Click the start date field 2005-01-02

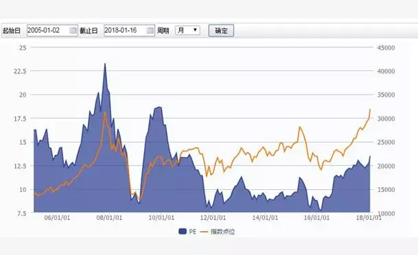[x=52, y=31]
